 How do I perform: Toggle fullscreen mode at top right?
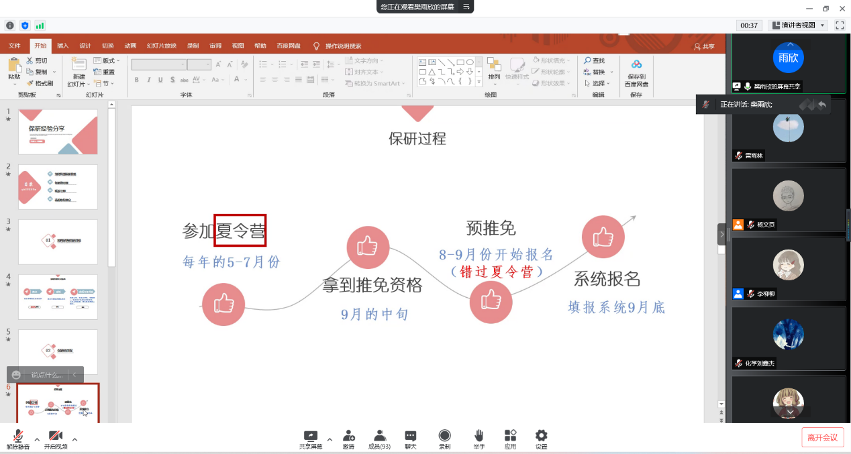pos(839,25)
